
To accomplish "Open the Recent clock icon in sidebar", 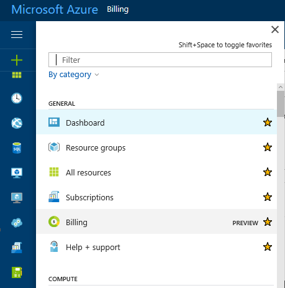I will pyautogui.click(x=17, y=98).
